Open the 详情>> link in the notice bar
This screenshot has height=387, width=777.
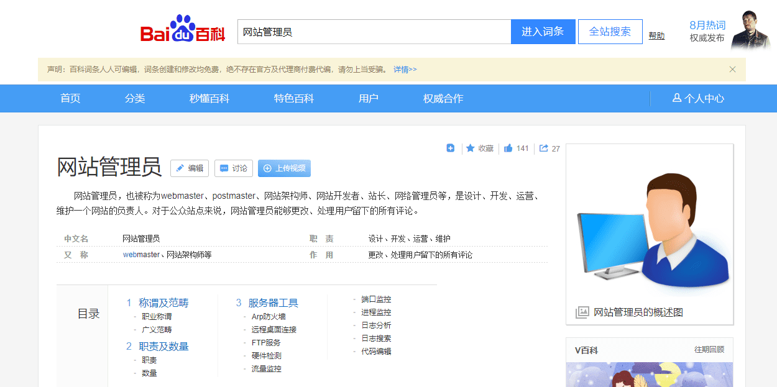click(405, 70)
